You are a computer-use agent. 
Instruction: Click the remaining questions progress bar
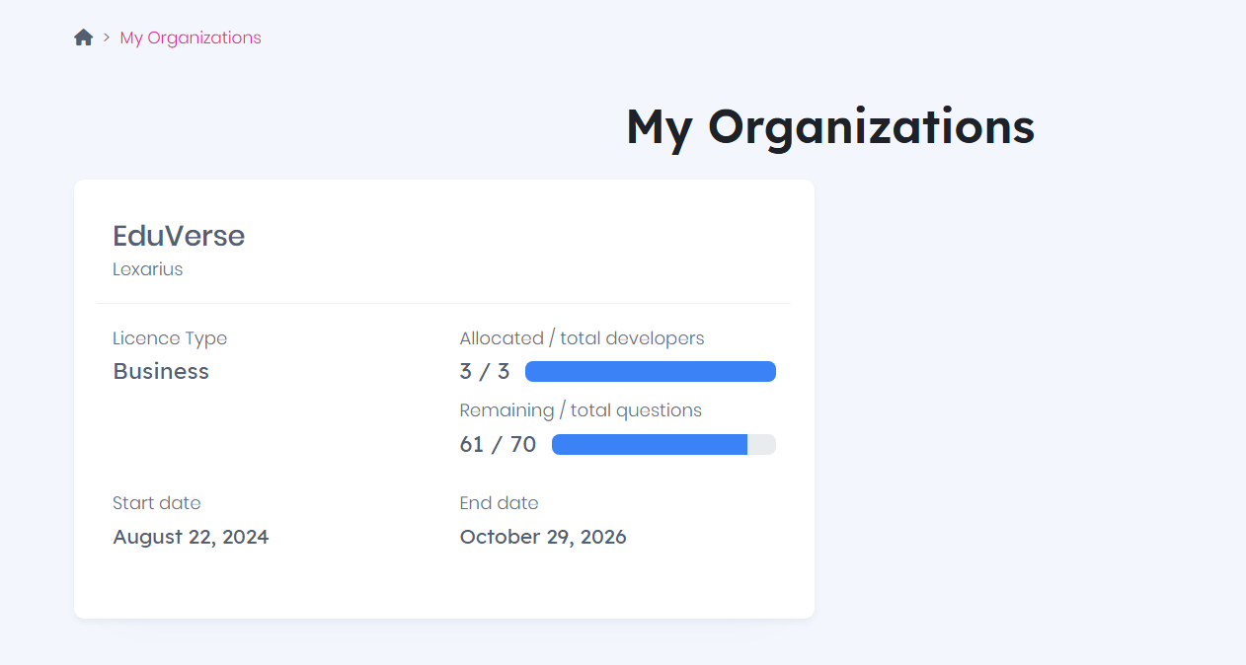[649, 445]
